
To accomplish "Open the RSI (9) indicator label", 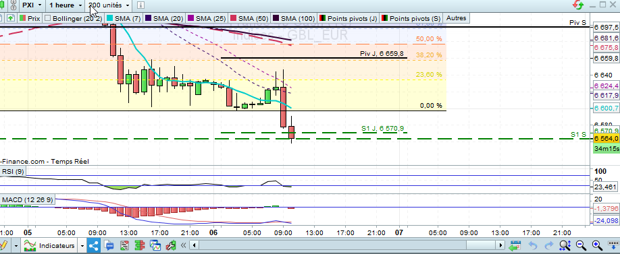I will tap(13, 172).
